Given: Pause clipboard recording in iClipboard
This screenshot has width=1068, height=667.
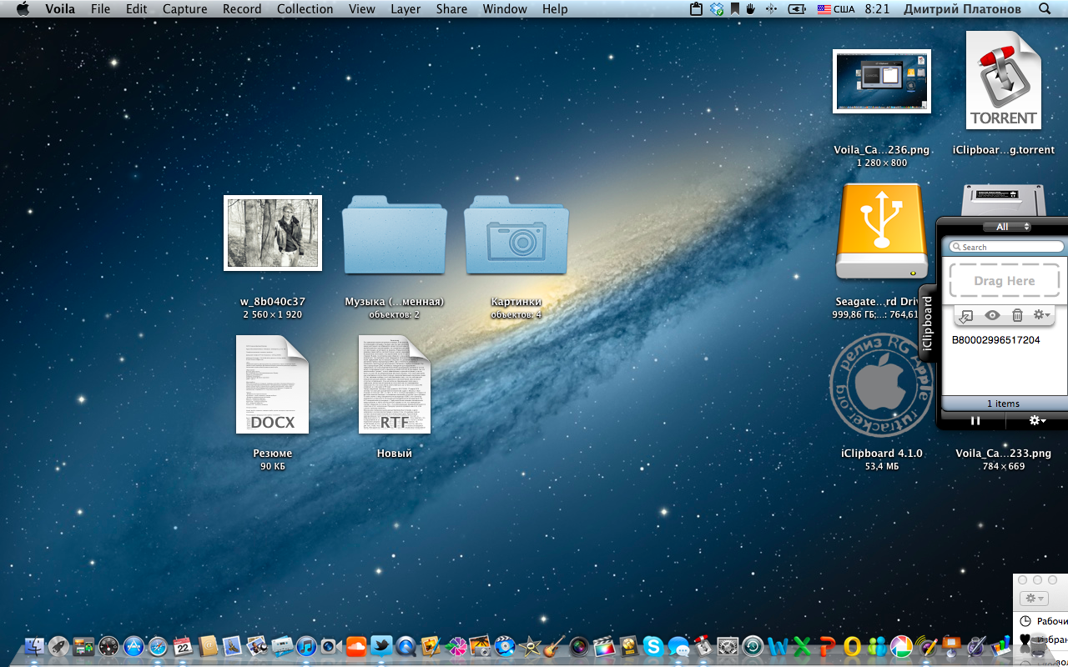Looking at the screenshot, I should 975,421.
